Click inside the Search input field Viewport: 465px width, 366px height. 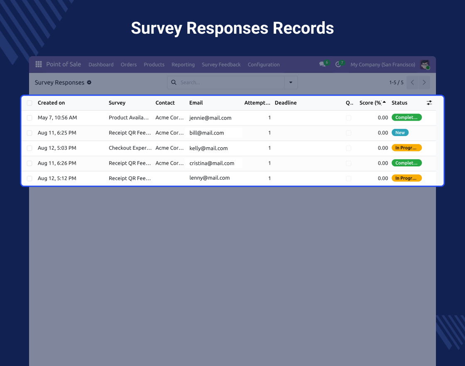(x=231, y=82)
